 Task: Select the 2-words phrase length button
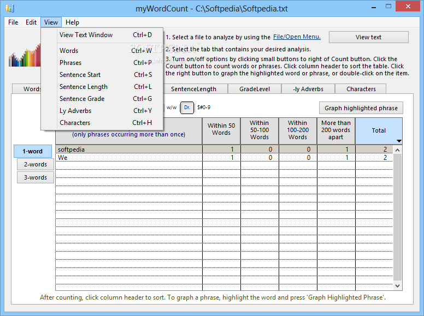click(36, 164)
